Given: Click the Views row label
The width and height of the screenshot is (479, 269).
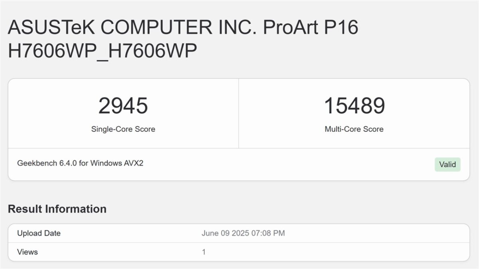Looking at the screenshot, I should coord(28,252).
